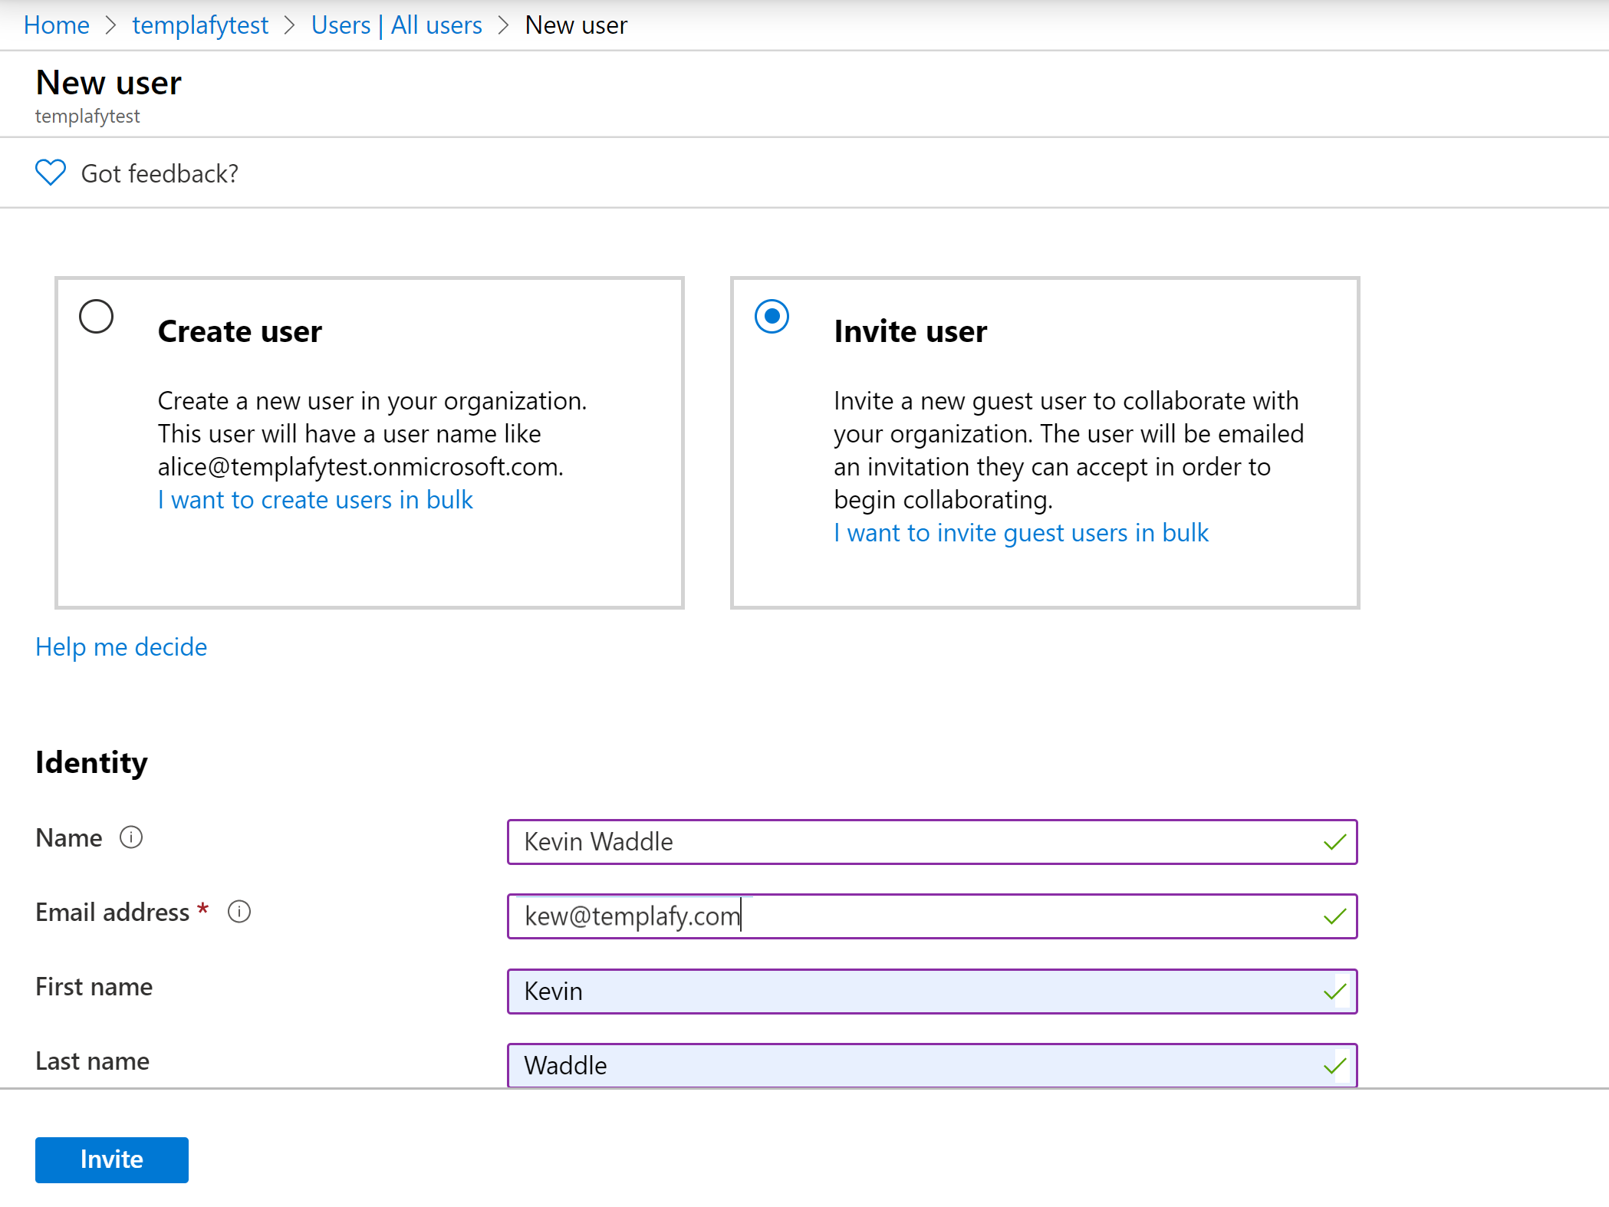Click the checkmark in the Last name field
Screen dimensions: 1609x1207
click(x=1334, y=1066)
